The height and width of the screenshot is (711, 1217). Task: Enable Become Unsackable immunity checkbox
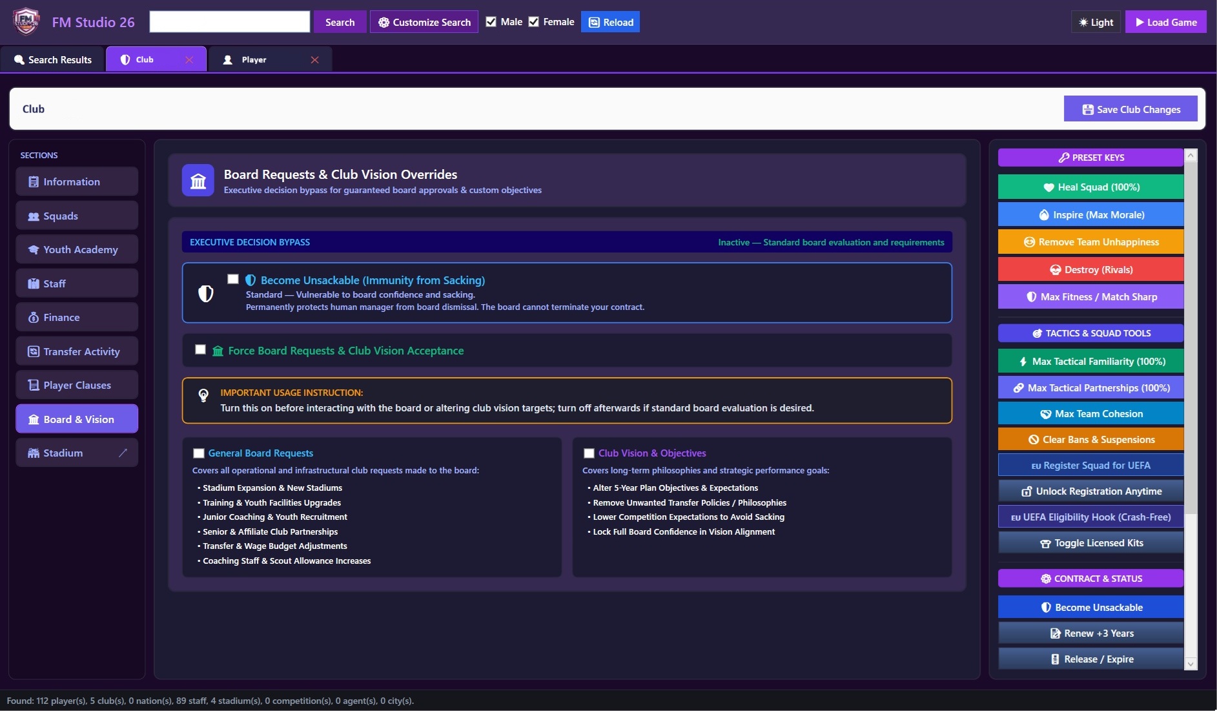tap(233, 279)
